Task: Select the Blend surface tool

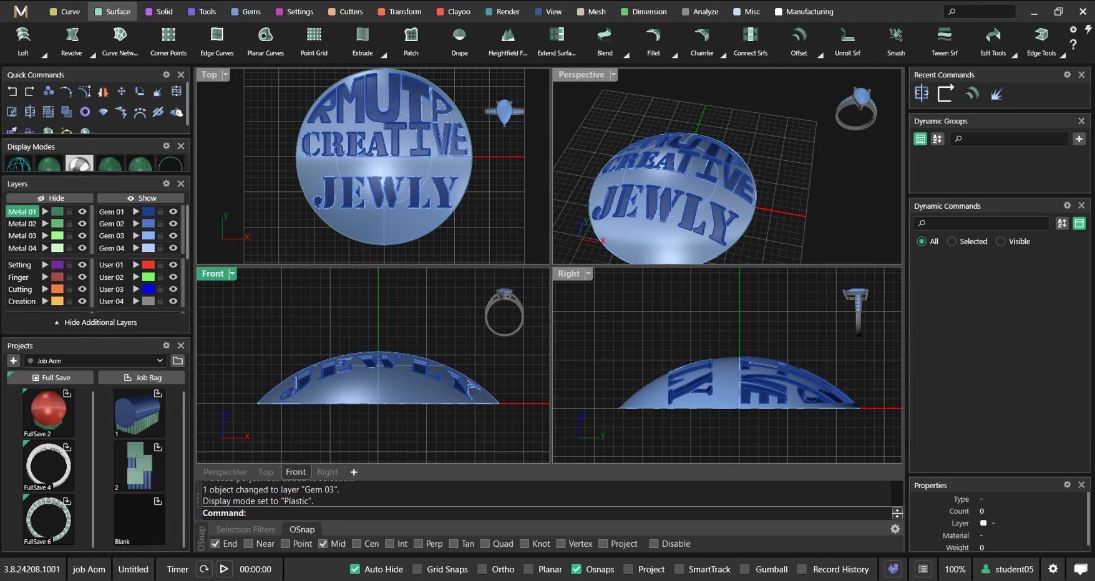Action: [x=605, y=41]
